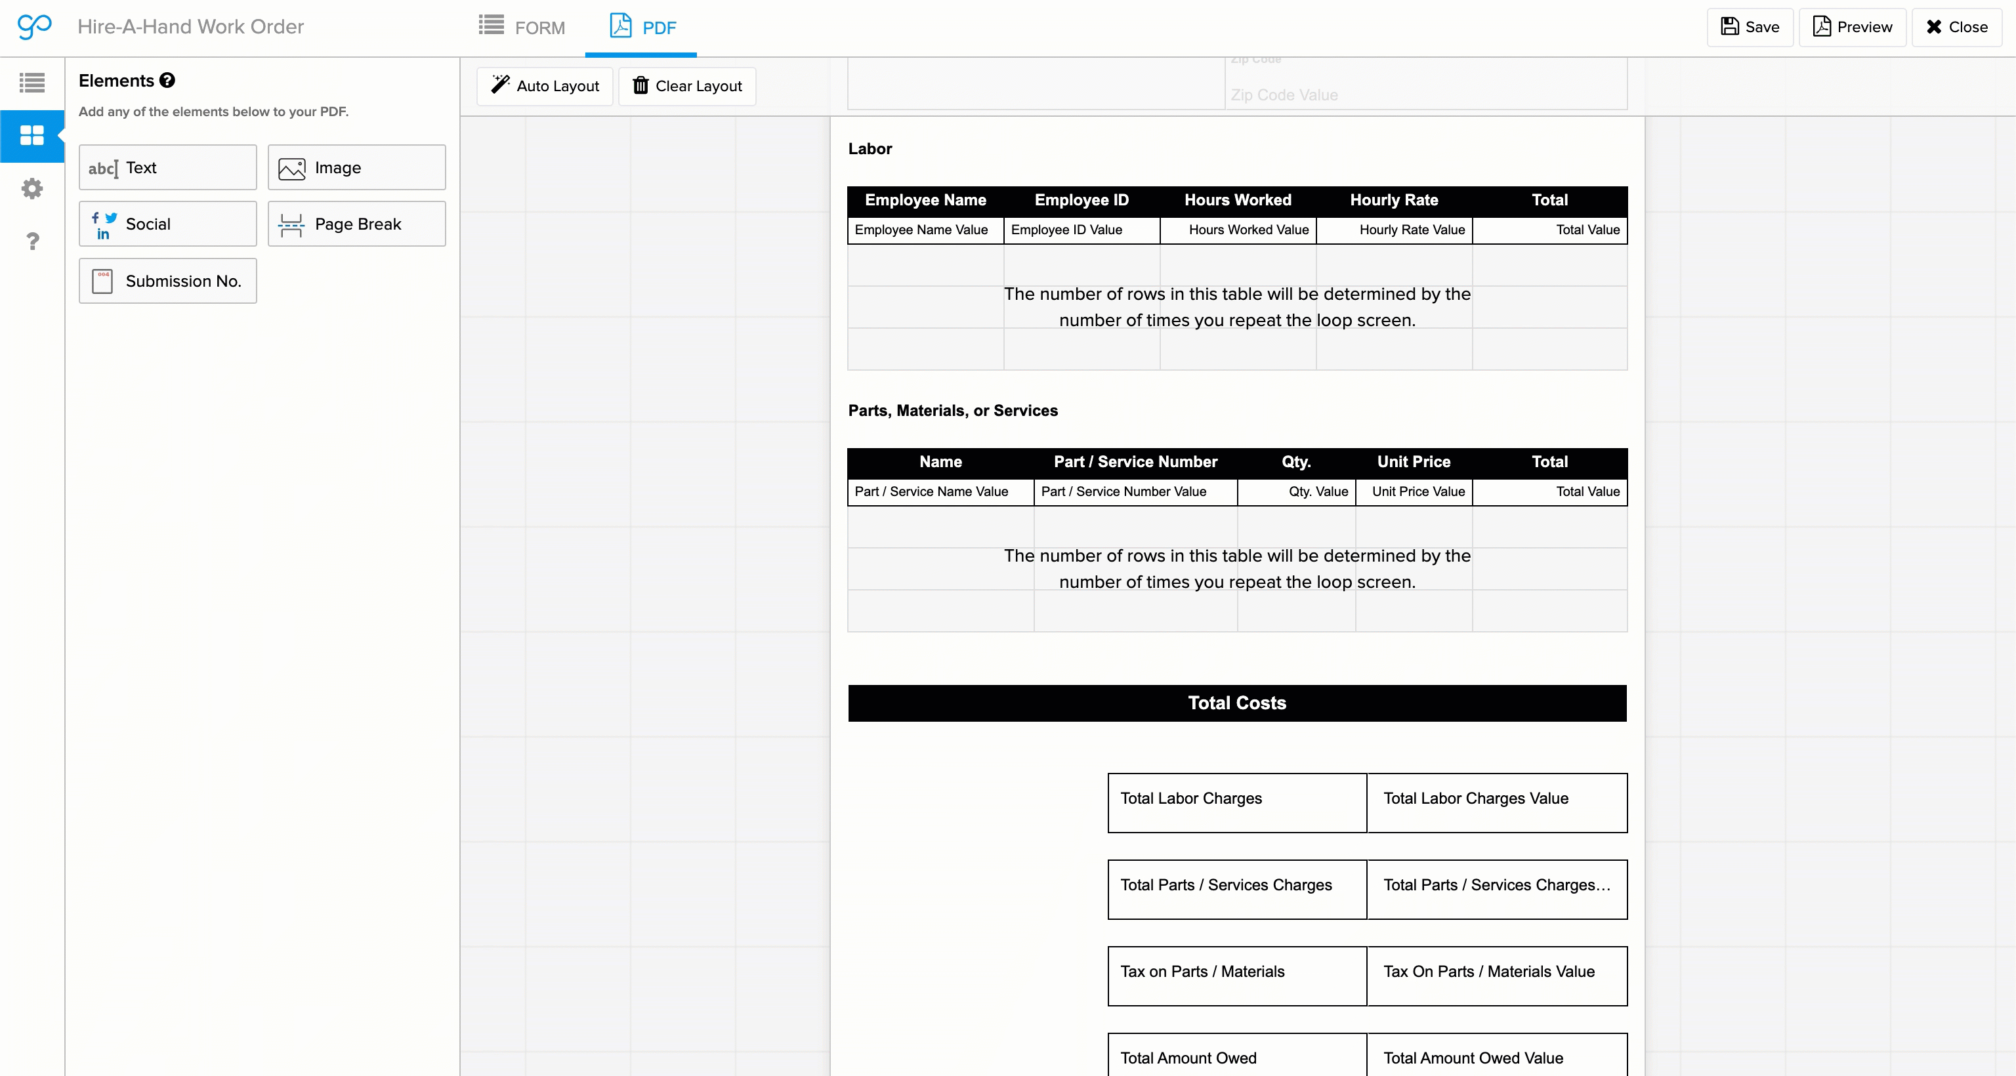Select the parts table Total header
The image size is (2016, 1076).
pyautogui.click(x=1549, y=463)
